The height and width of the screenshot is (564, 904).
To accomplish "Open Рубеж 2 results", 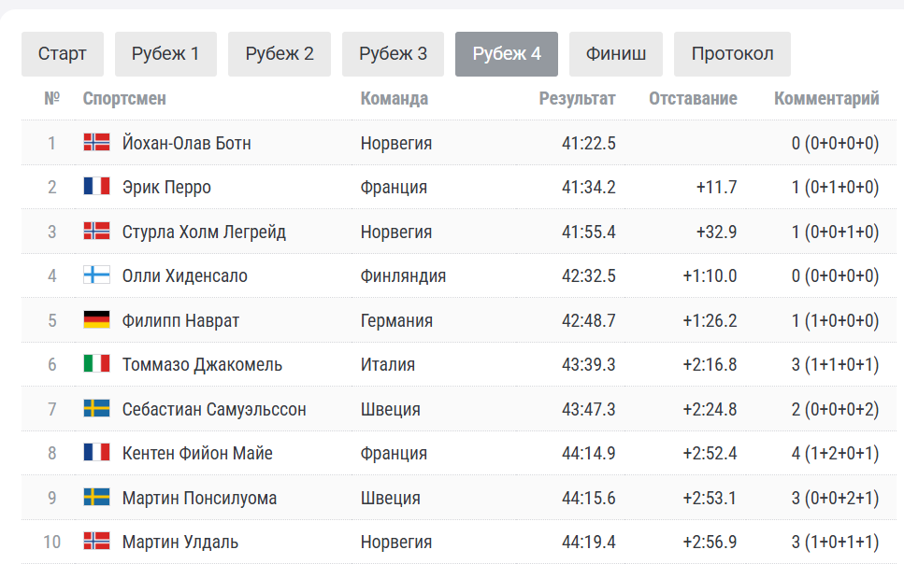I will click(x=279, y=54).
